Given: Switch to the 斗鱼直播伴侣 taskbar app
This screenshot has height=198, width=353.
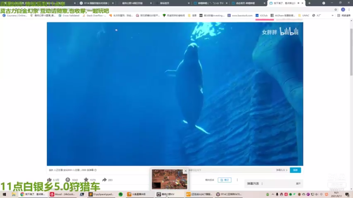Looking at the screenshot, I should [x=140, y=194].
